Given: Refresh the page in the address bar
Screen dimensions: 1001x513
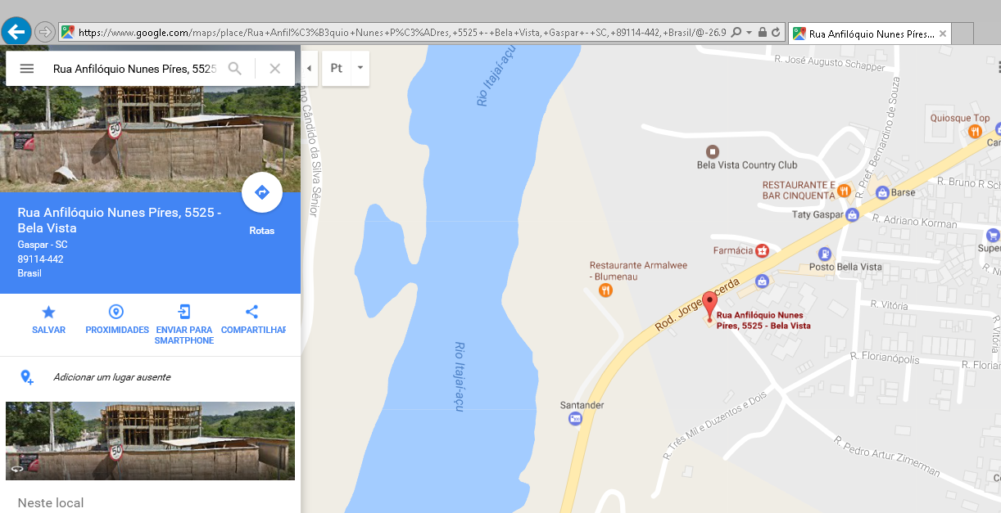Looking at the screenshot, I should point(776,33).
